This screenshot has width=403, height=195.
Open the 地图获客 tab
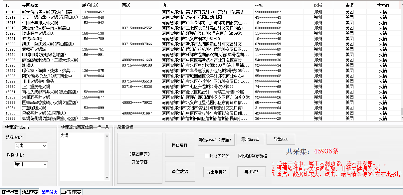point(30,192)
